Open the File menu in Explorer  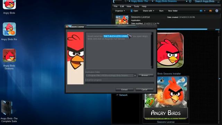click(x=116, y=6)
